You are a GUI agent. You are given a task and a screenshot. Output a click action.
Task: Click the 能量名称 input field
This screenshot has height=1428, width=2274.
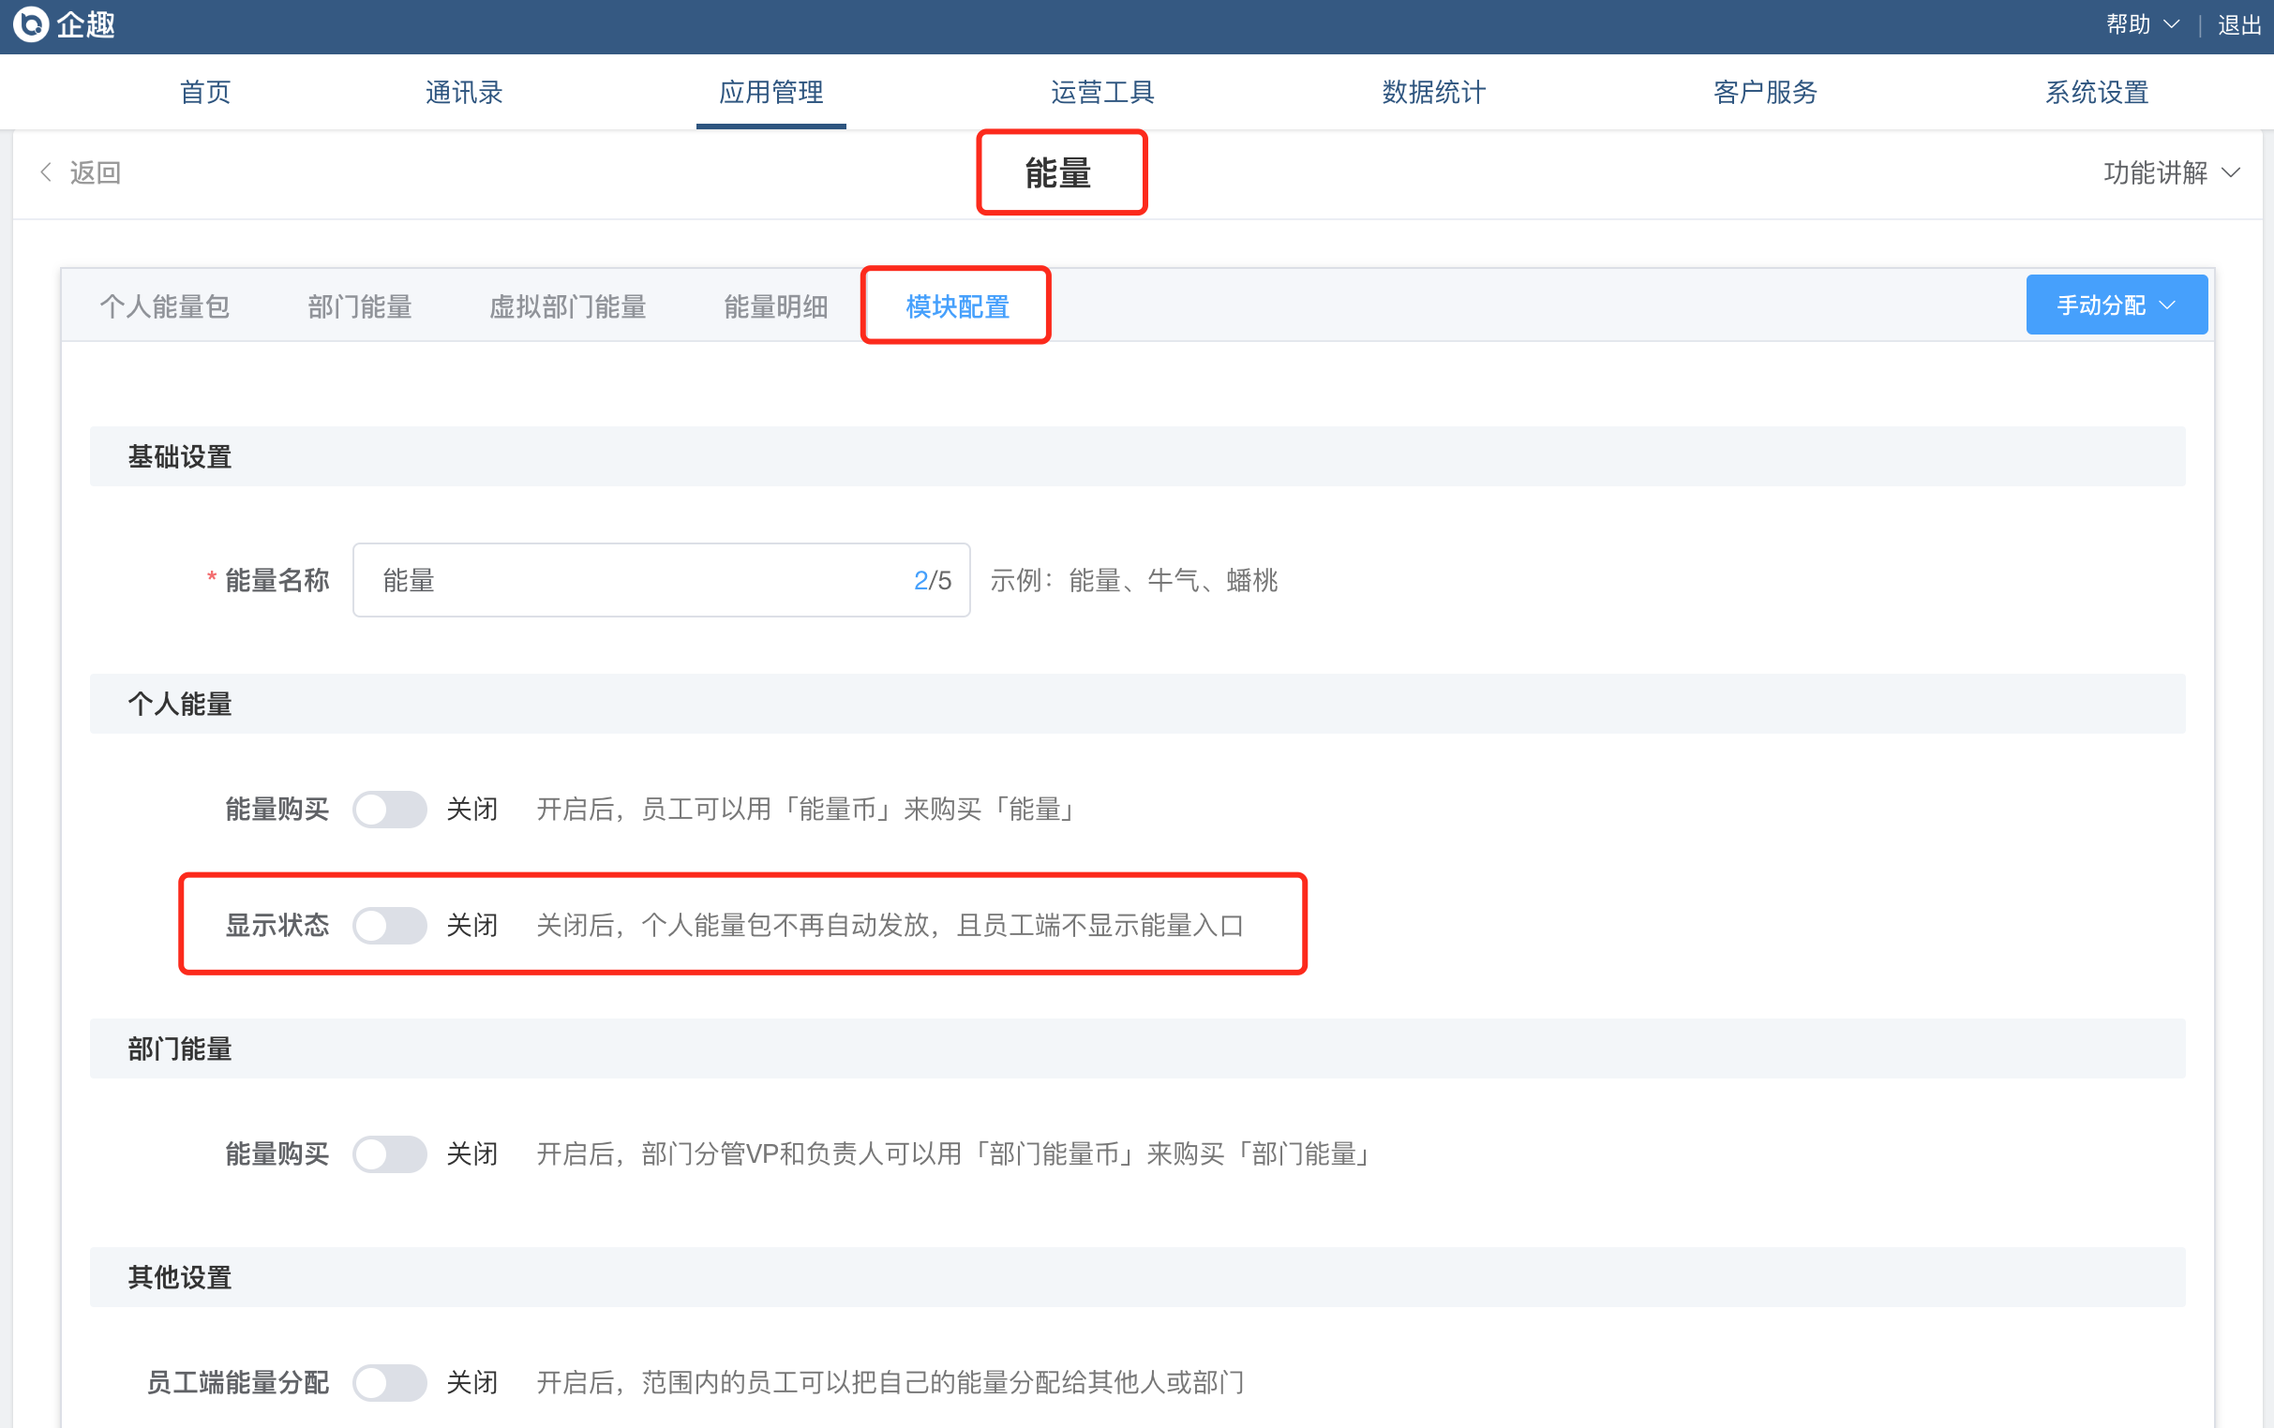coord(642,580)
